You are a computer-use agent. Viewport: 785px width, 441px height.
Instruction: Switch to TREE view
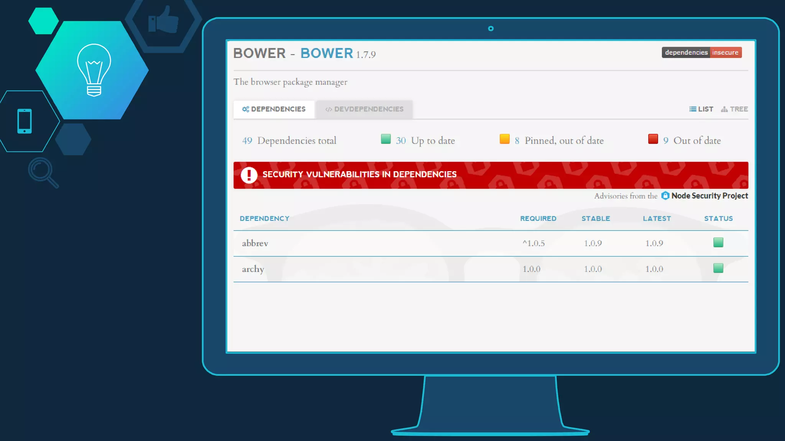click(x=734, y=109)
